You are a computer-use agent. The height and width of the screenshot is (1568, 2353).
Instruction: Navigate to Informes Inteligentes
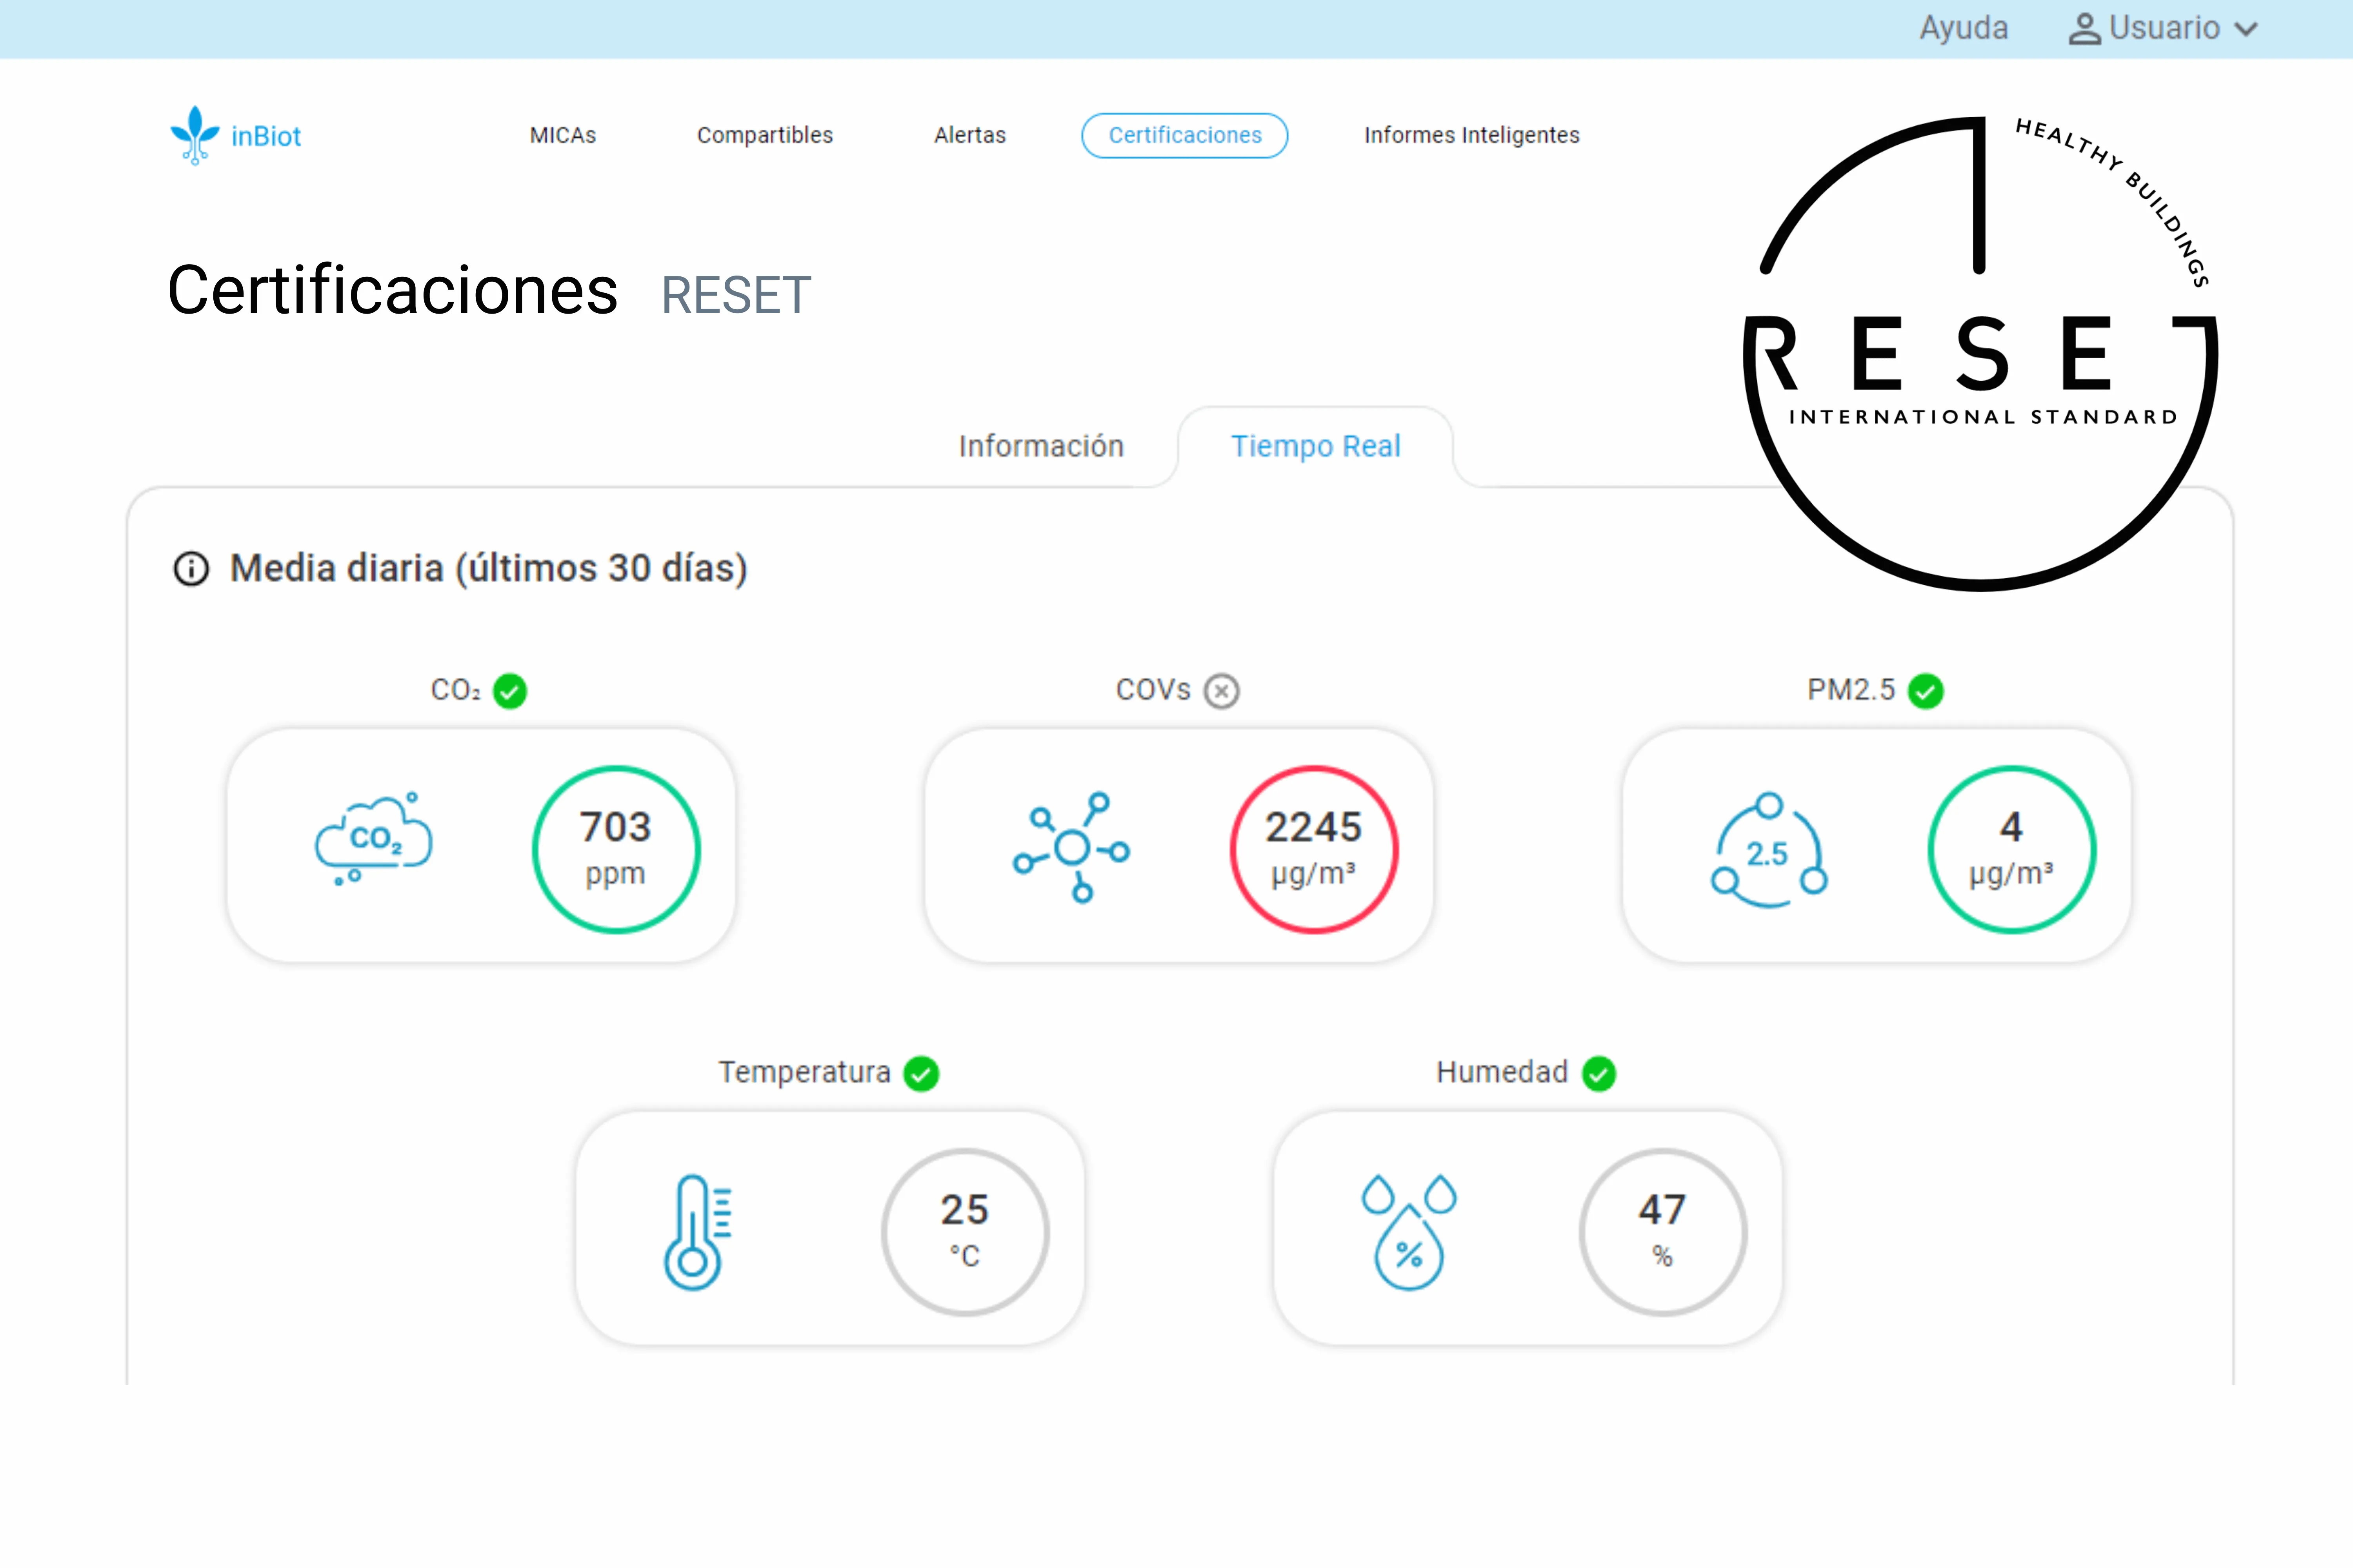click(x=1472, y=135)
